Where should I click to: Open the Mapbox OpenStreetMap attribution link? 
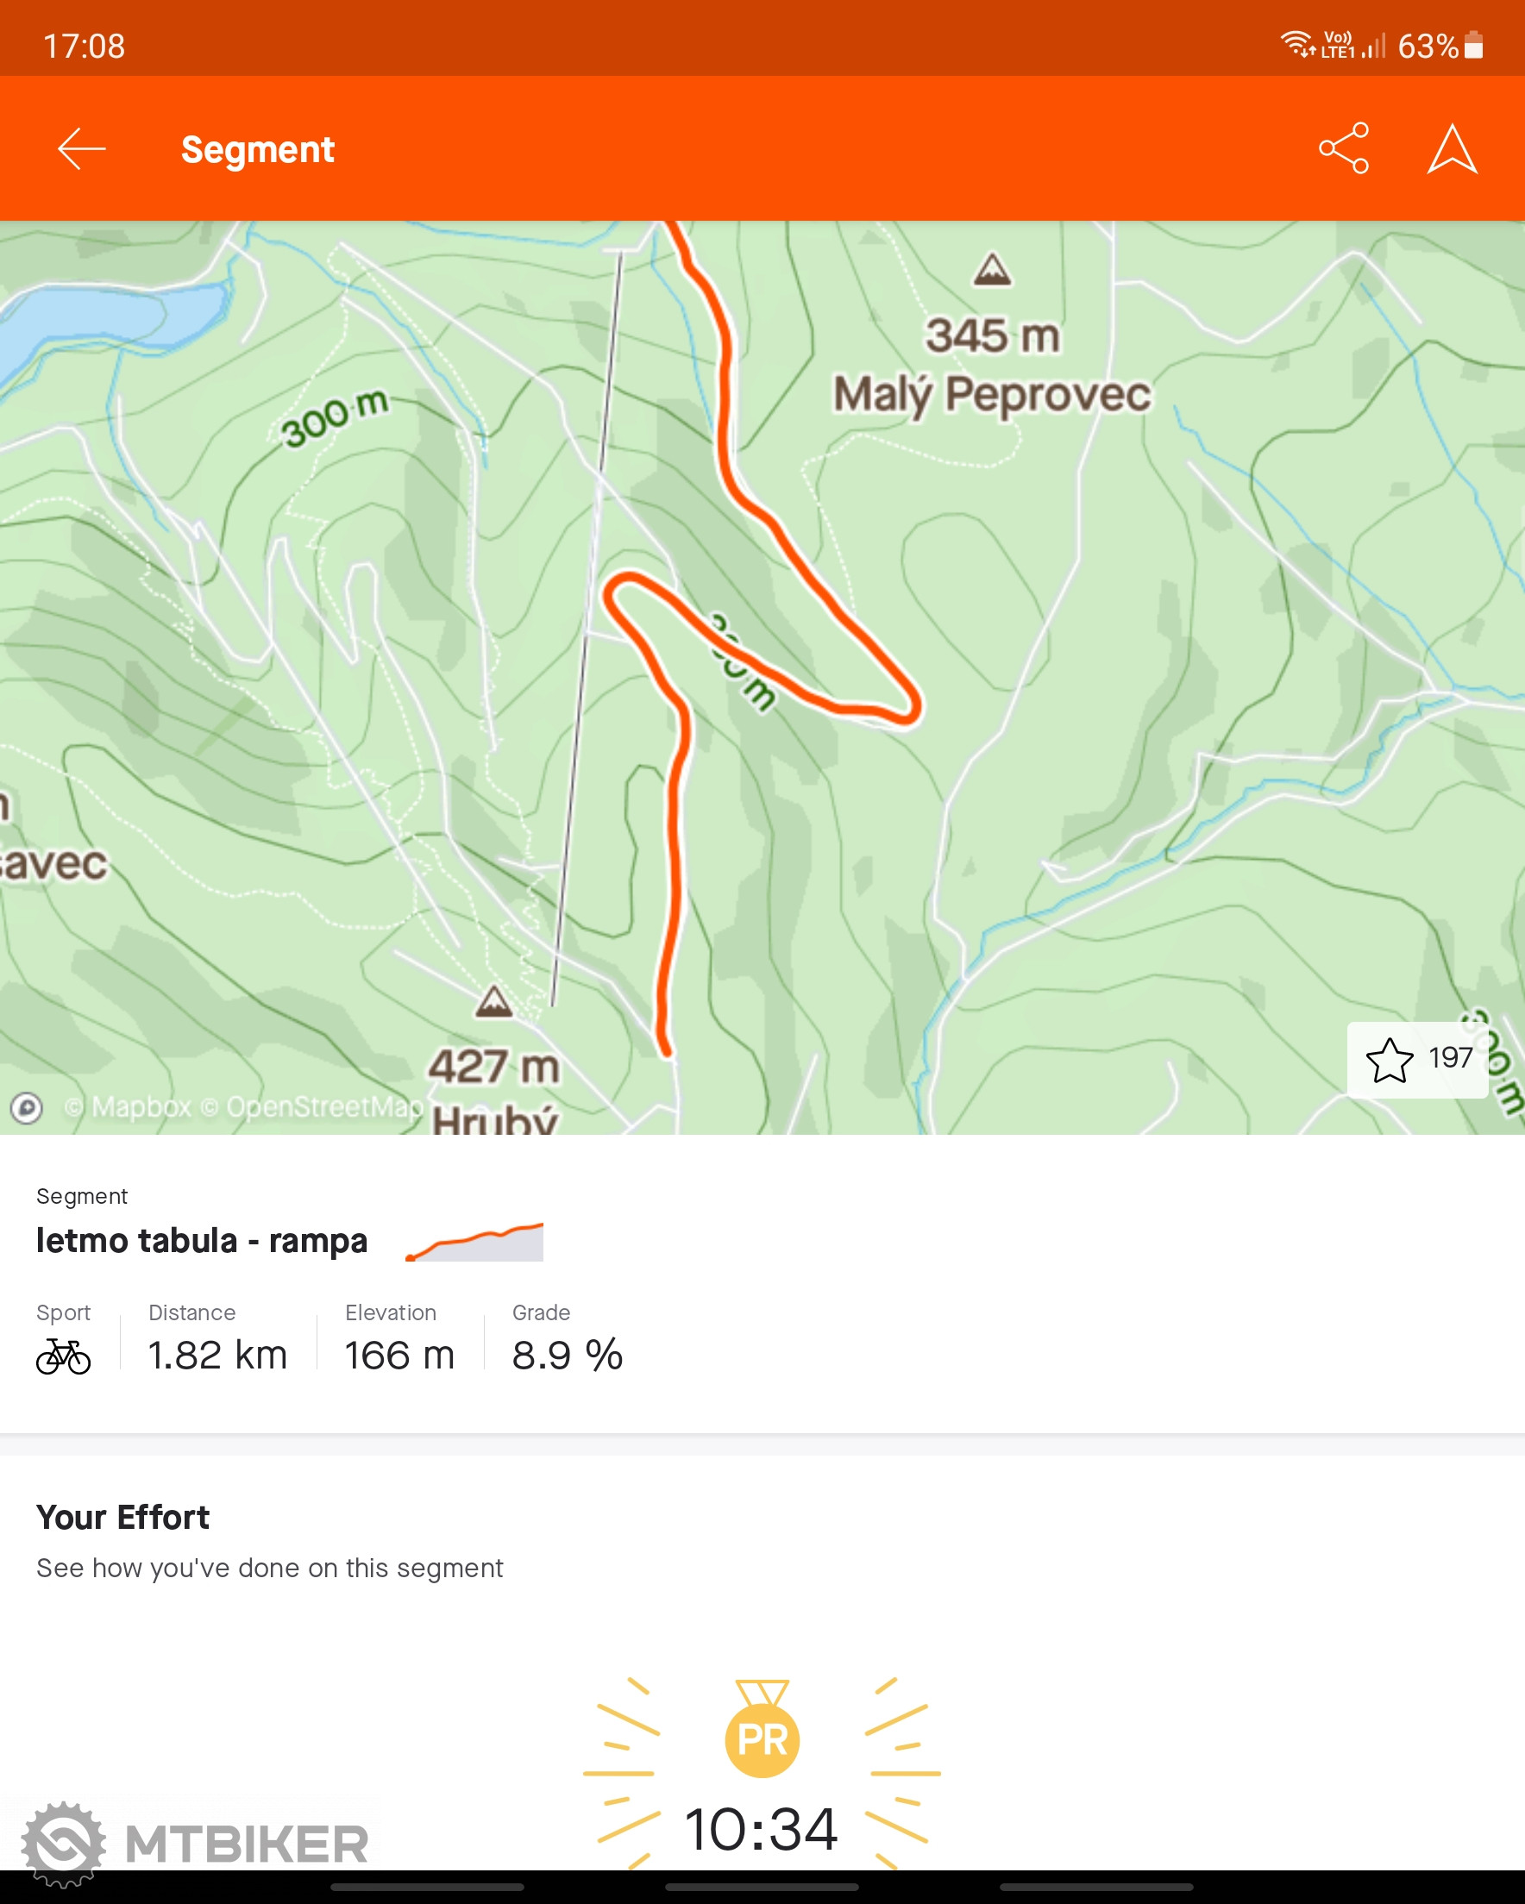244,1106
